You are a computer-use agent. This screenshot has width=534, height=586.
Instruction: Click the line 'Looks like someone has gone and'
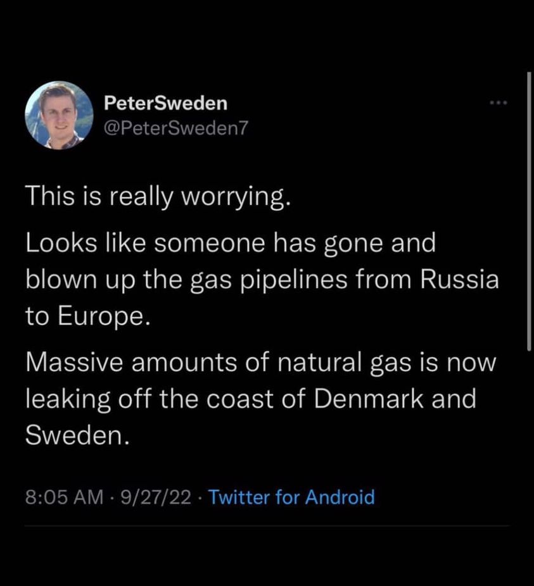pyautogui.click(x=231, y=244)
